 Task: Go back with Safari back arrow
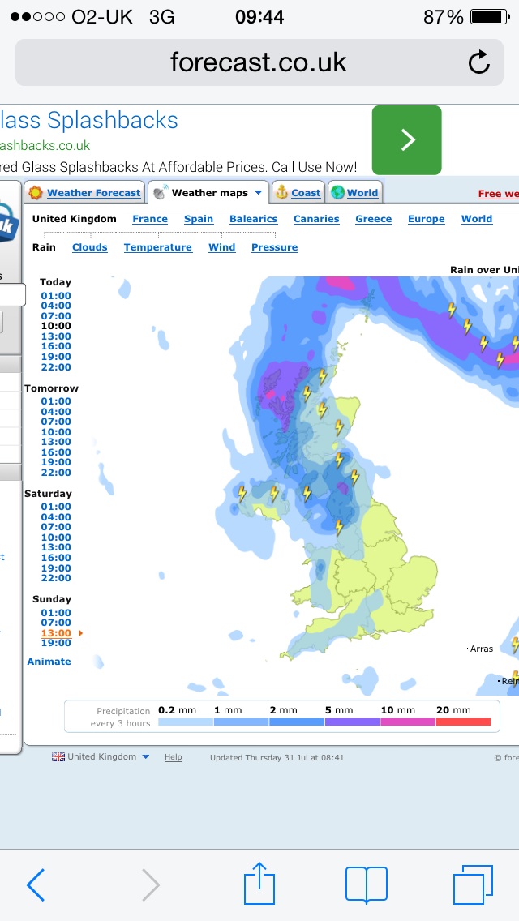click(x=36, y=884)
